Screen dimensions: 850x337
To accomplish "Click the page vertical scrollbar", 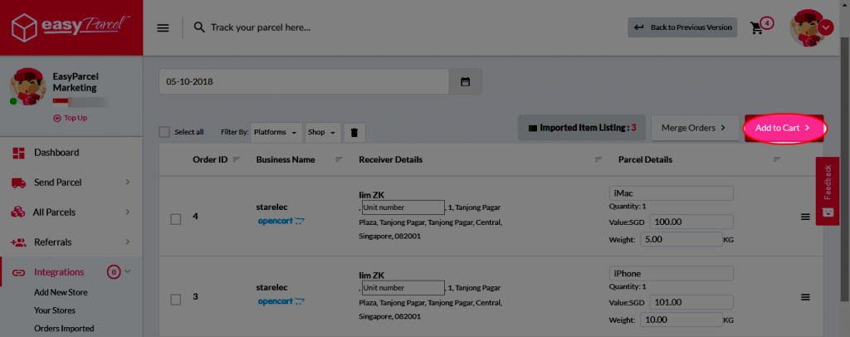I will (x=845, y=168).
